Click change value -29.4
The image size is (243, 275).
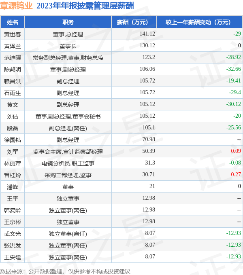pos(235,93)
